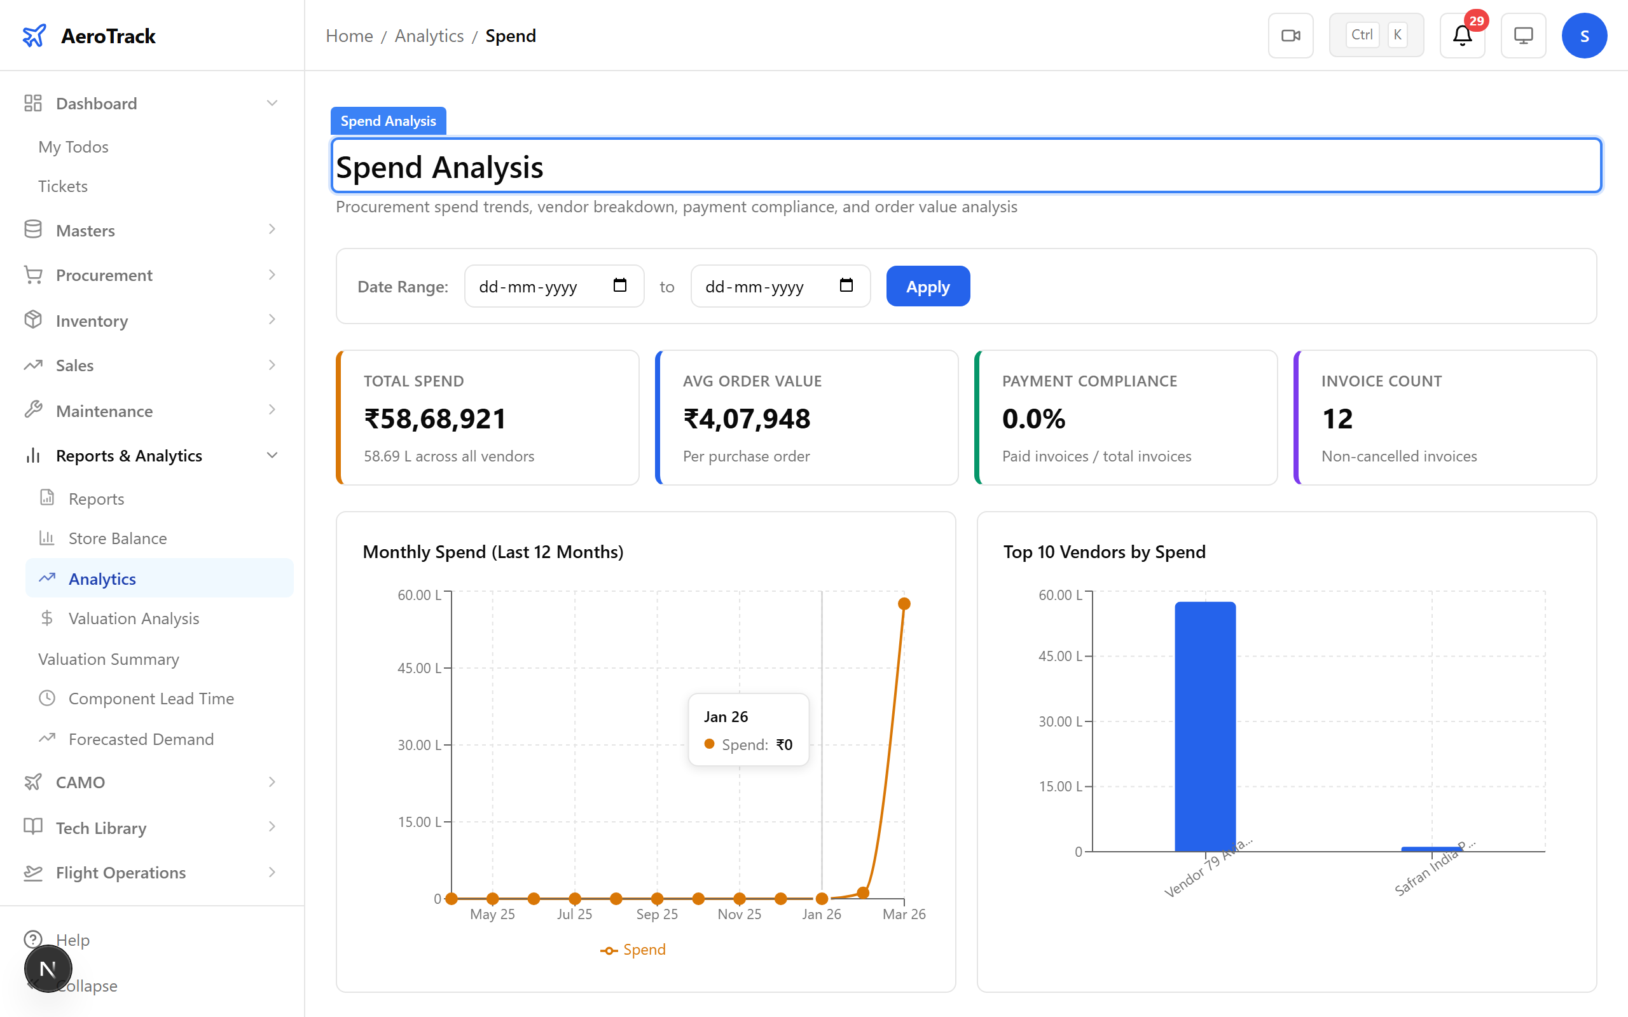
Task: Click the Apply button for date range
Action: coord(928,286)
